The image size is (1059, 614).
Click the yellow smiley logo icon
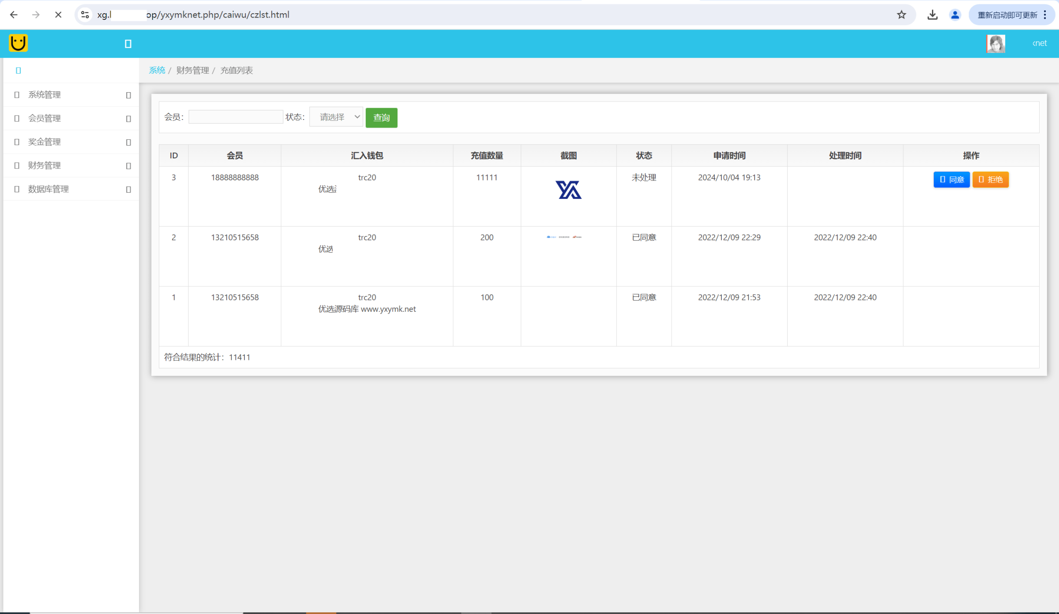tap(18, 43)
